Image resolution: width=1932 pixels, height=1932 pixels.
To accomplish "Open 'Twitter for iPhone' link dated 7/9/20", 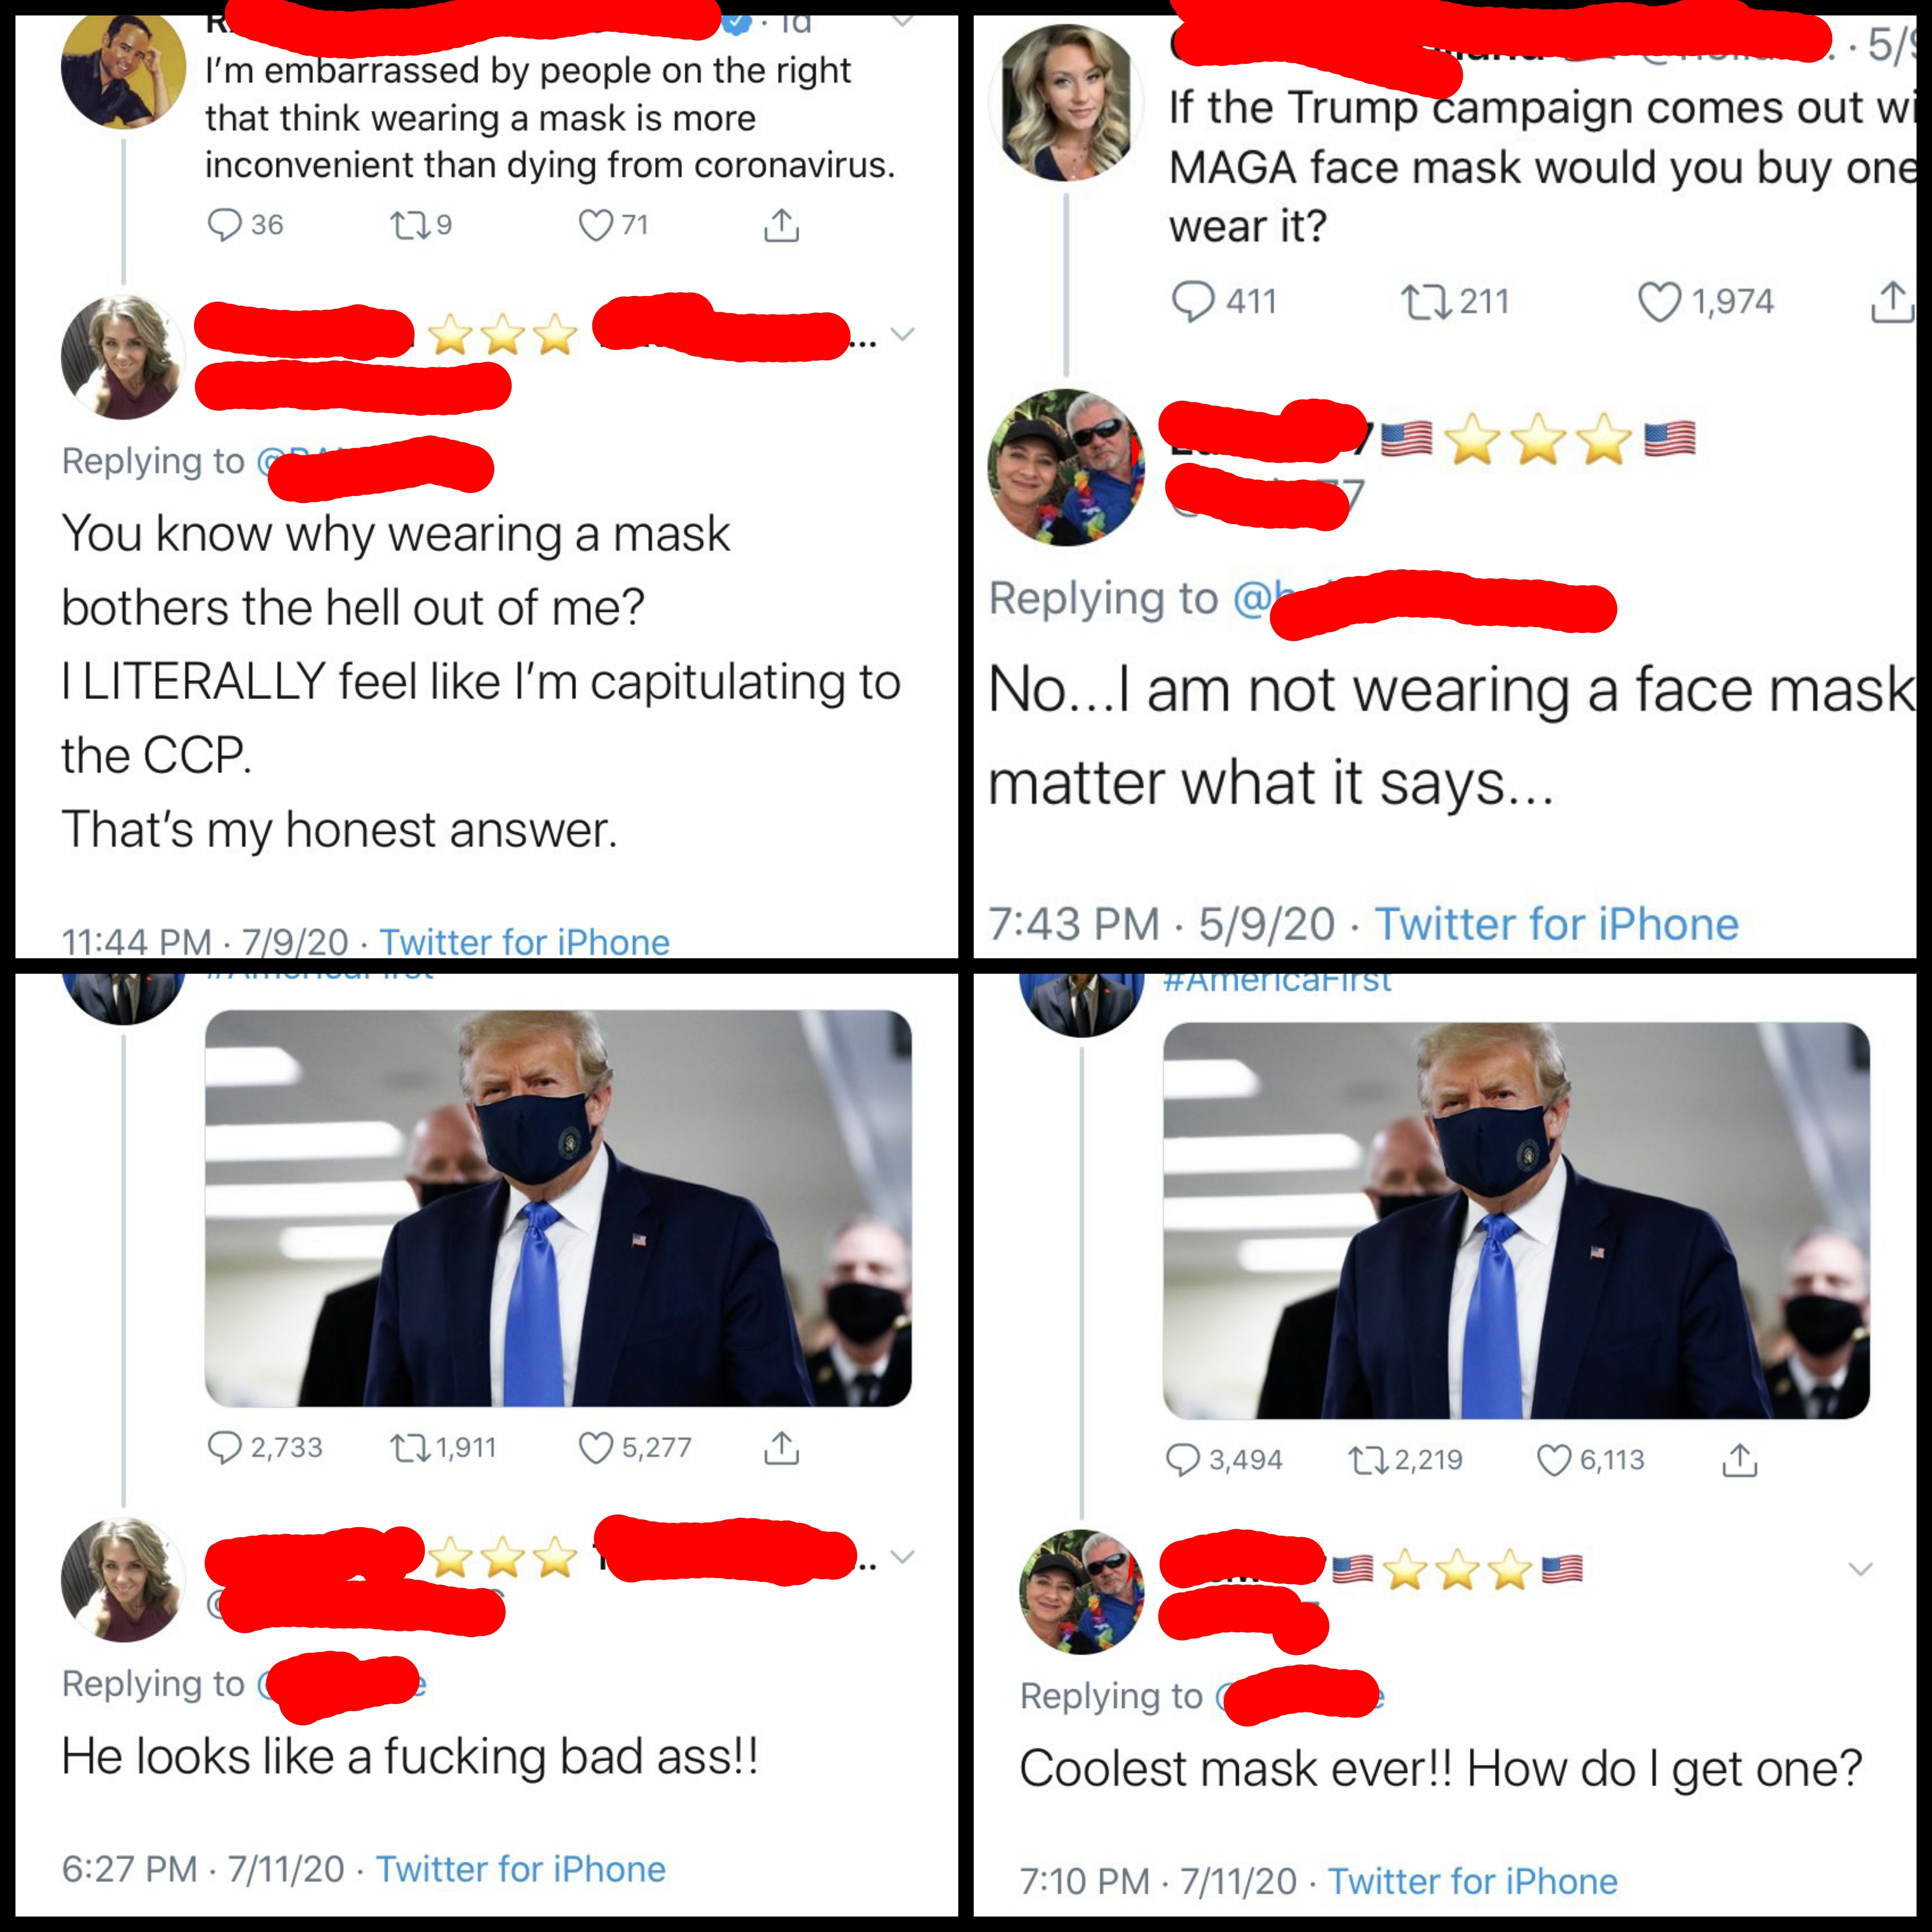I will 524,942.
